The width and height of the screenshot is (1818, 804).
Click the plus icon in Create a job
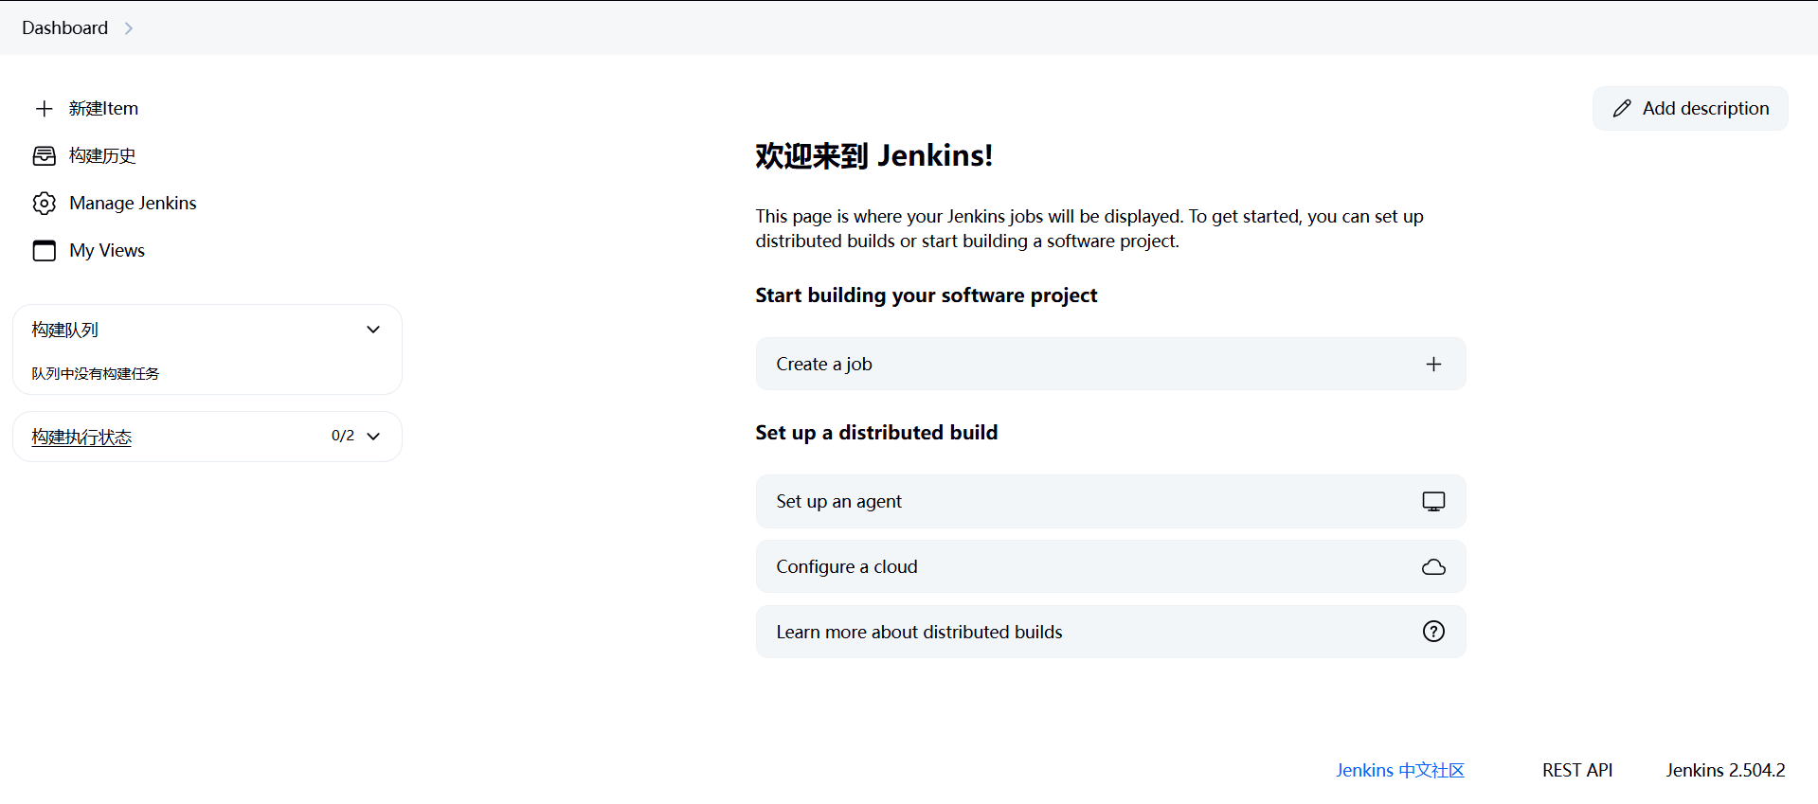tap(1433, 365)
